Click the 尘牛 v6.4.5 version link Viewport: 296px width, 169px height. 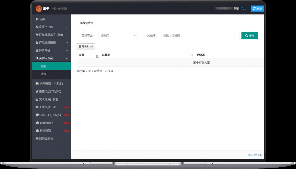(x=255, y=155)
